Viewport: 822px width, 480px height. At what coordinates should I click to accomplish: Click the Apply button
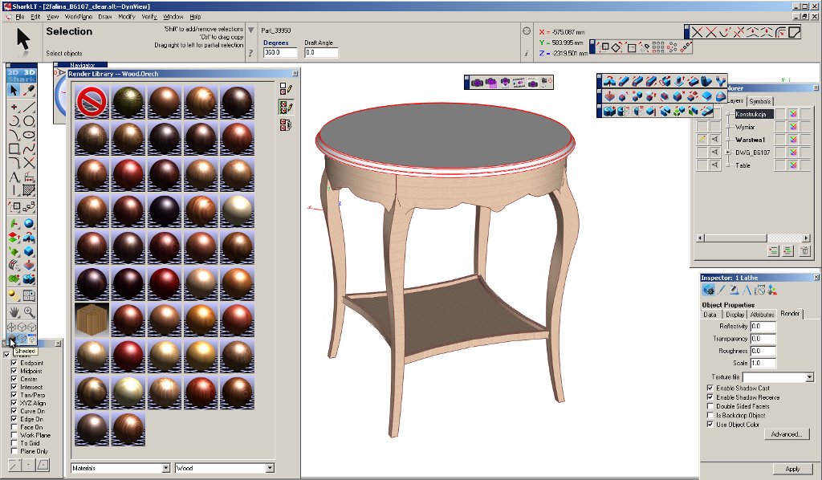click(792, 469)
